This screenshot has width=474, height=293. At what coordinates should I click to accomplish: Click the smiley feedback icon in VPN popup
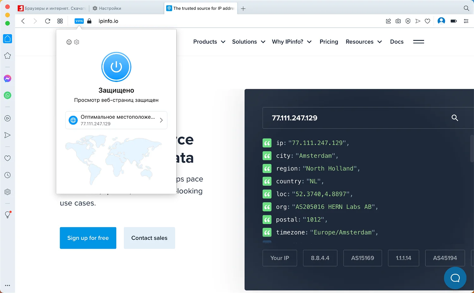click(69, 42)
